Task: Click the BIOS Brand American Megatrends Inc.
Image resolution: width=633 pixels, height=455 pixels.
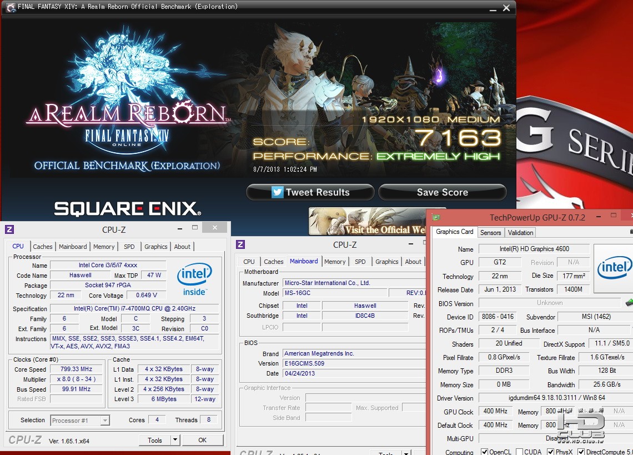Action: (354, 353)
